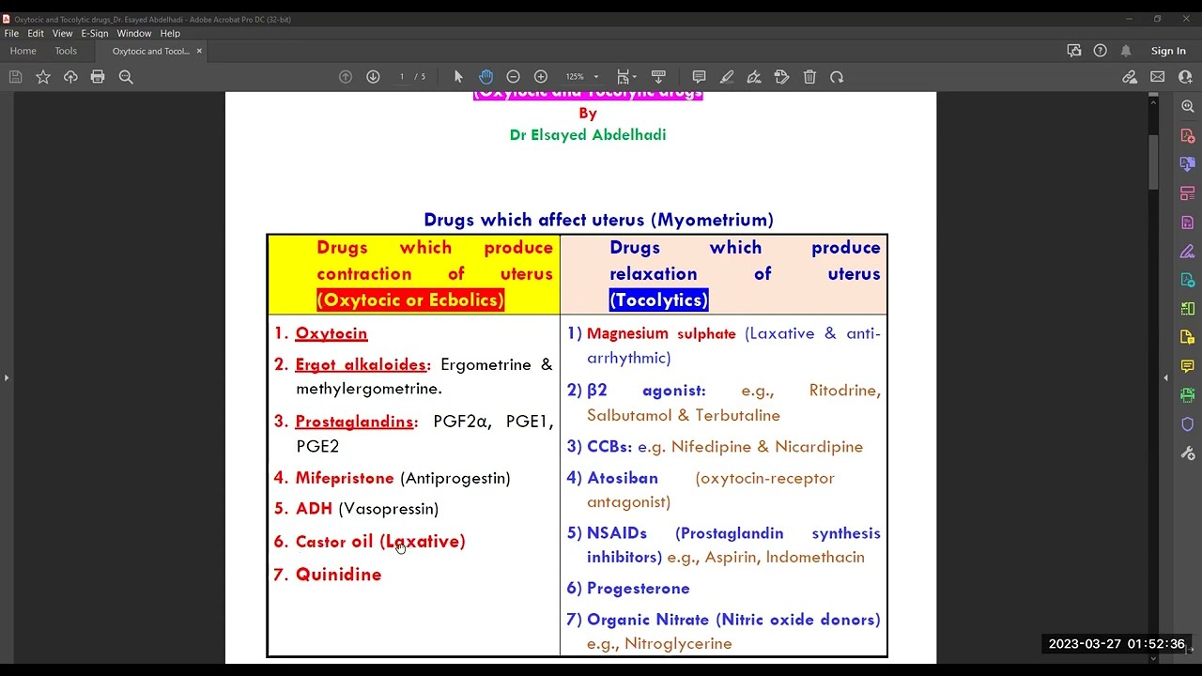Collapse the right tools pane arrow
The width and height of the screenshot is (1202, 676).
pos(1165,377)
